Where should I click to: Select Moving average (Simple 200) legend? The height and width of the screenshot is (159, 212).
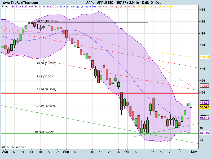tap(157, 6)
